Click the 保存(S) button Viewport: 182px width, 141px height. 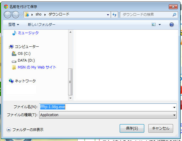coord(132,128)
